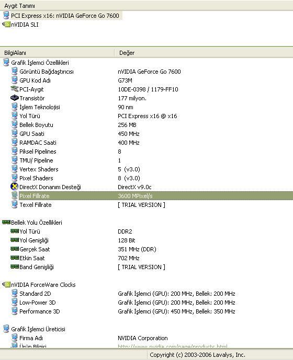Click the nVIDIA ForceWare Clocks icon

tap(6, 284)
